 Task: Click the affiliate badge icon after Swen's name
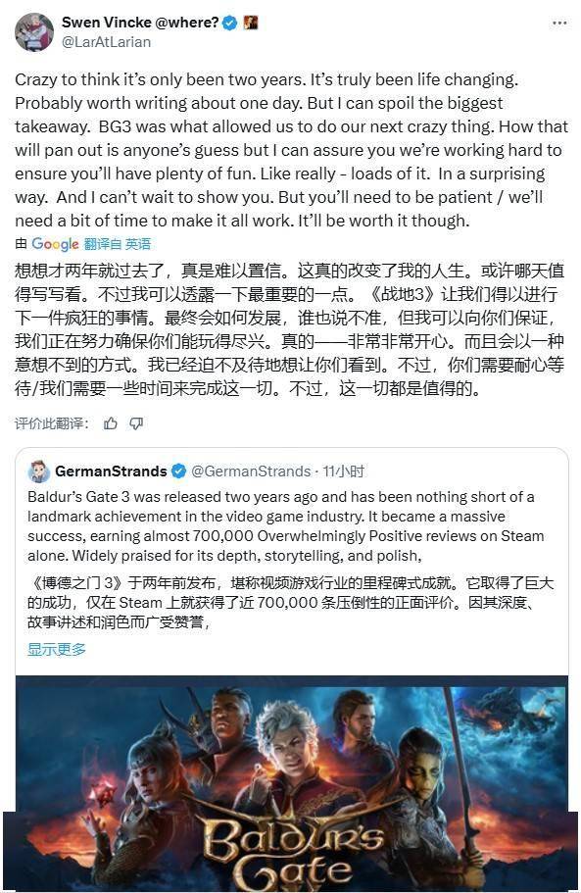251,23
